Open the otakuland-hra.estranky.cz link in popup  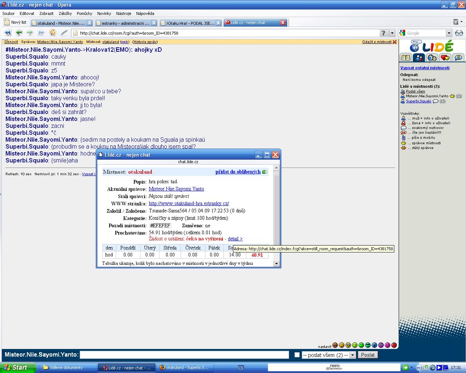(189, 204)
